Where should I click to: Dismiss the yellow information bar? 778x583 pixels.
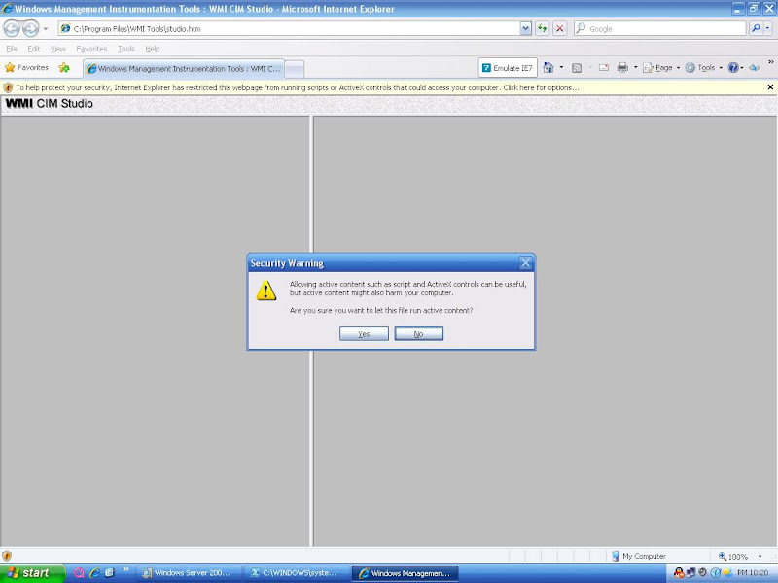click(x=770, y=87)
